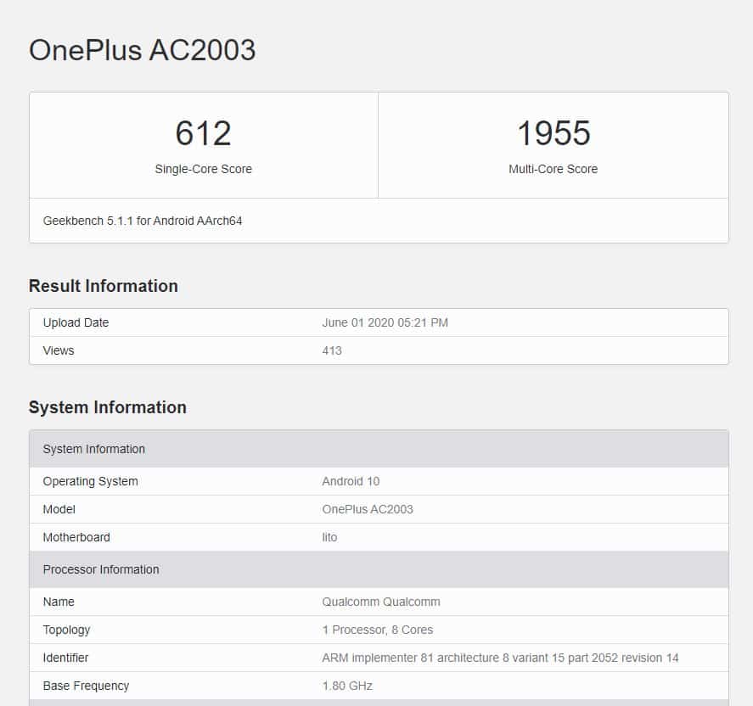Click the System Information section heading

click(x=108, y=407)
